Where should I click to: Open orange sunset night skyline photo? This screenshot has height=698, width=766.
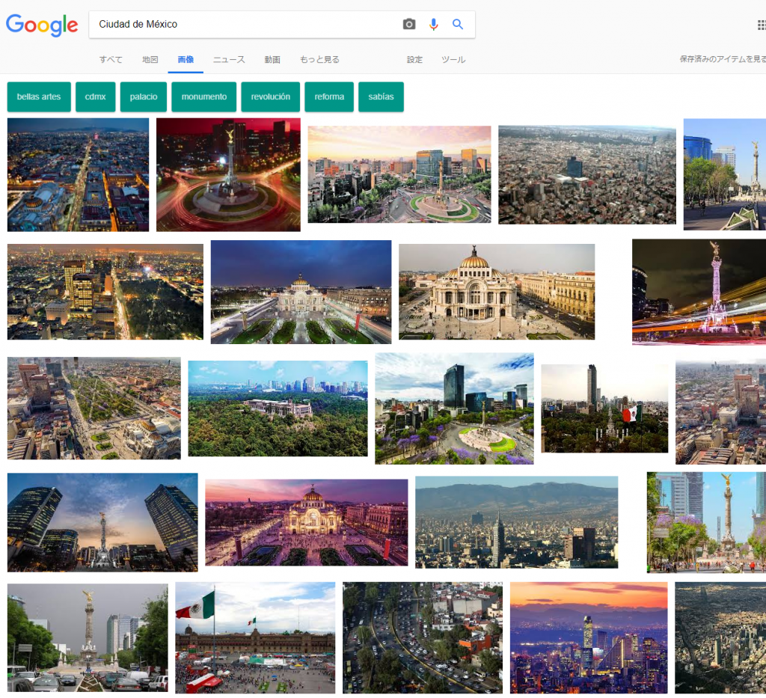[589, 637]
